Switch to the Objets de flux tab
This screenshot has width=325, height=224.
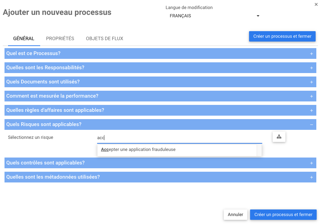point(104,38)
